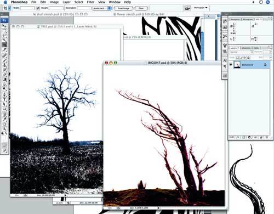Hide the Background layer with the eye icon
Screen dimensions: 274x214
click(x=231, y=65)
